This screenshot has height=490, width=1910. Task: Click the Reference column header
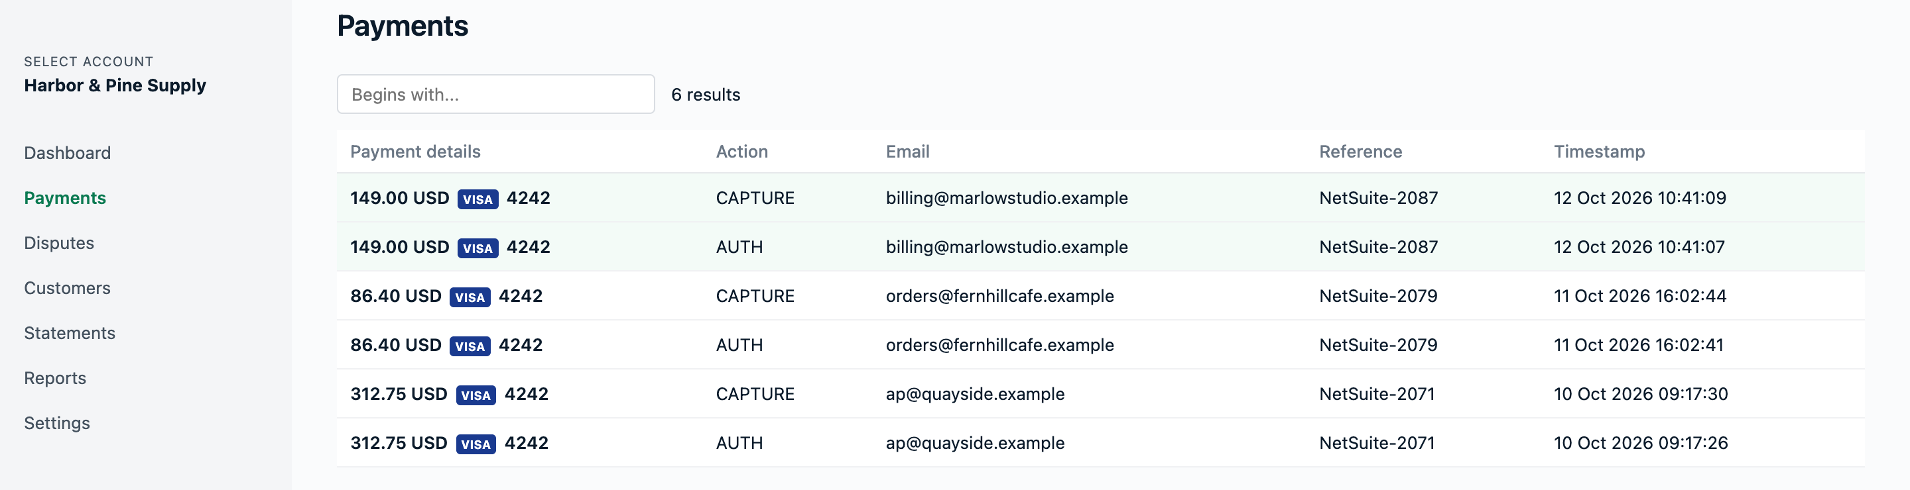point(1361,152)
